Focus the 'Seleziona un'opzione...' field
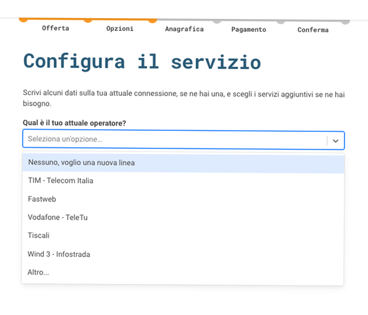The image size is (368, 315). coord(183,140)
